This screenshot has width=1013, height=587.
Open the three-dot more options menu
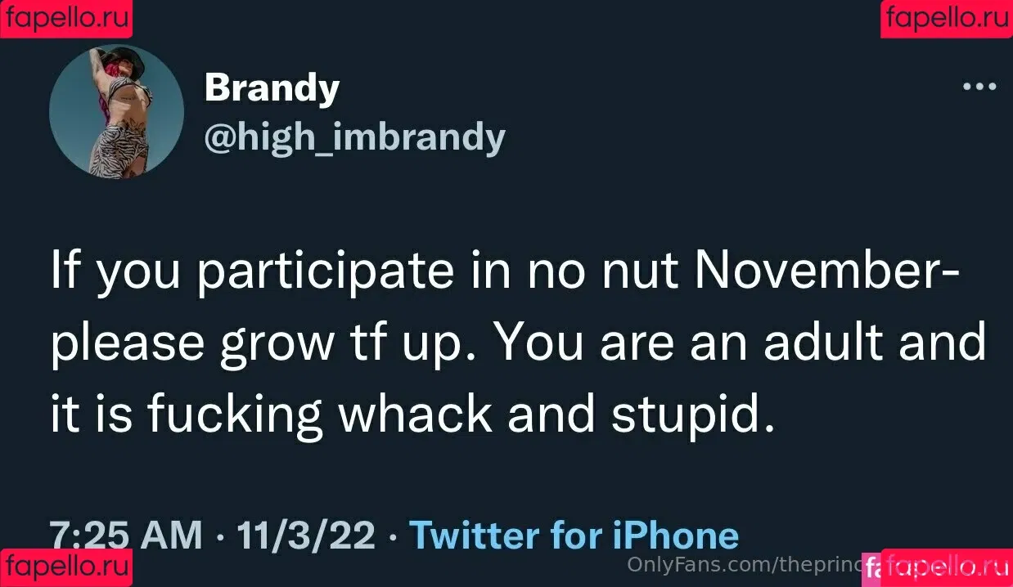(979, 85)
